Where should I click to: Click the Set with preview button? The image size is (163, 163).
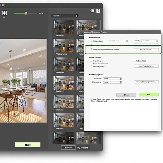146,50
